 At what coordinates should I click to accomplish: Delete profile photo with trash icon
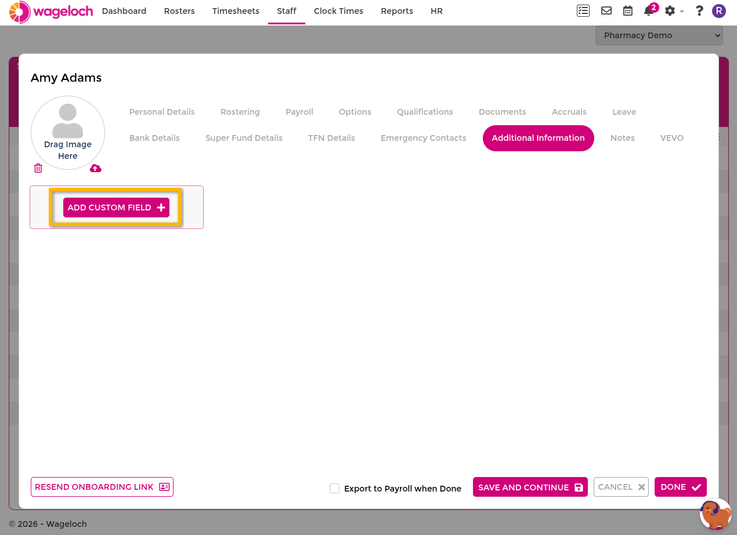click(x=38, y=168)
